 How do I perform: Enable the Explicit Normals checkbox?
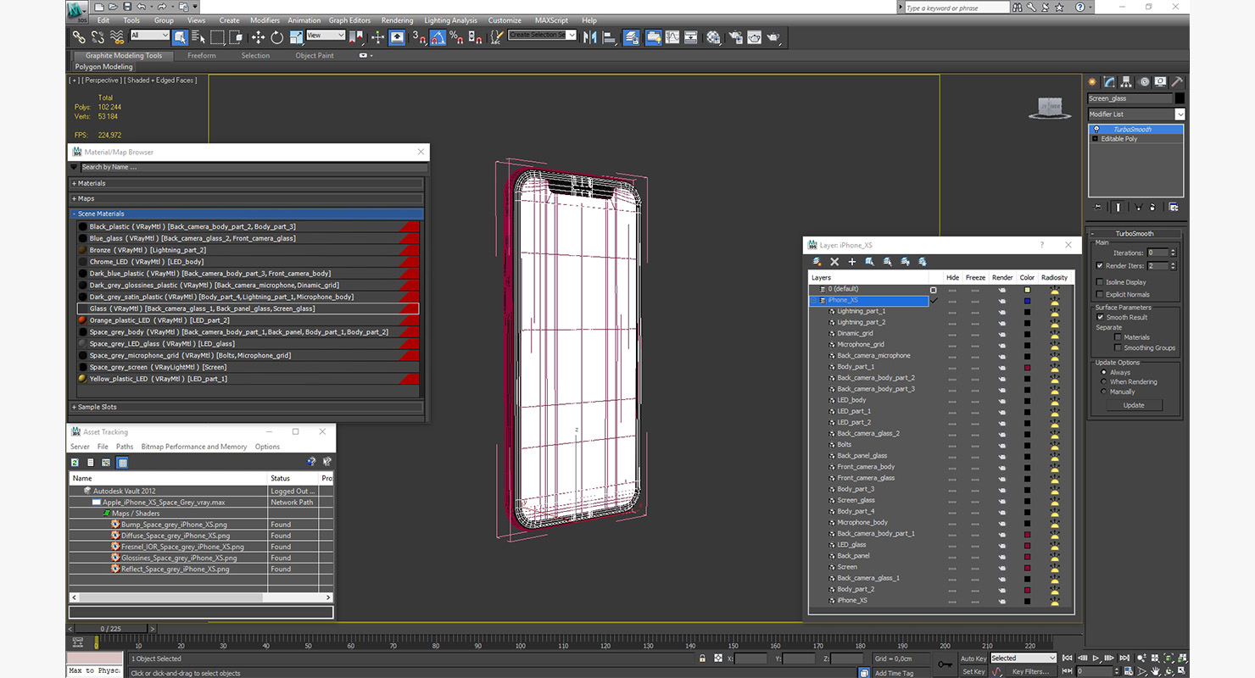point(1100,295)
